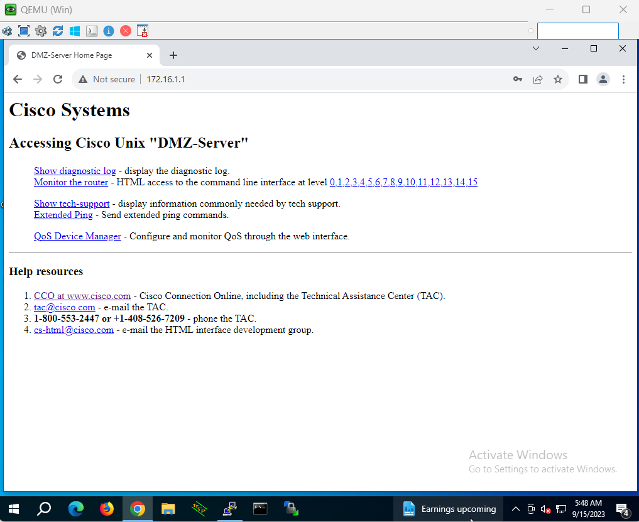Viewport: 639px width, 522px height.
Task: Click the fullscreen icon in QEMU toolbar
Action: pos(24,31)
